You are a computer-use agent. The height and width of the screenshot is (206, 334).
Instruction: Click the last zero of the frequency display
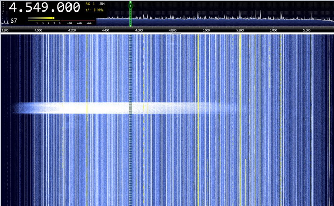coord(76,7)
